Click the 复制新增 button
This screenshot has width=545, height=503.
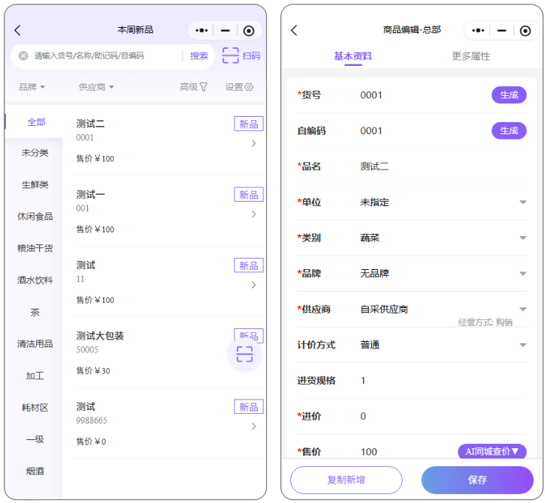pyautogui.click(x=346, y=480)
